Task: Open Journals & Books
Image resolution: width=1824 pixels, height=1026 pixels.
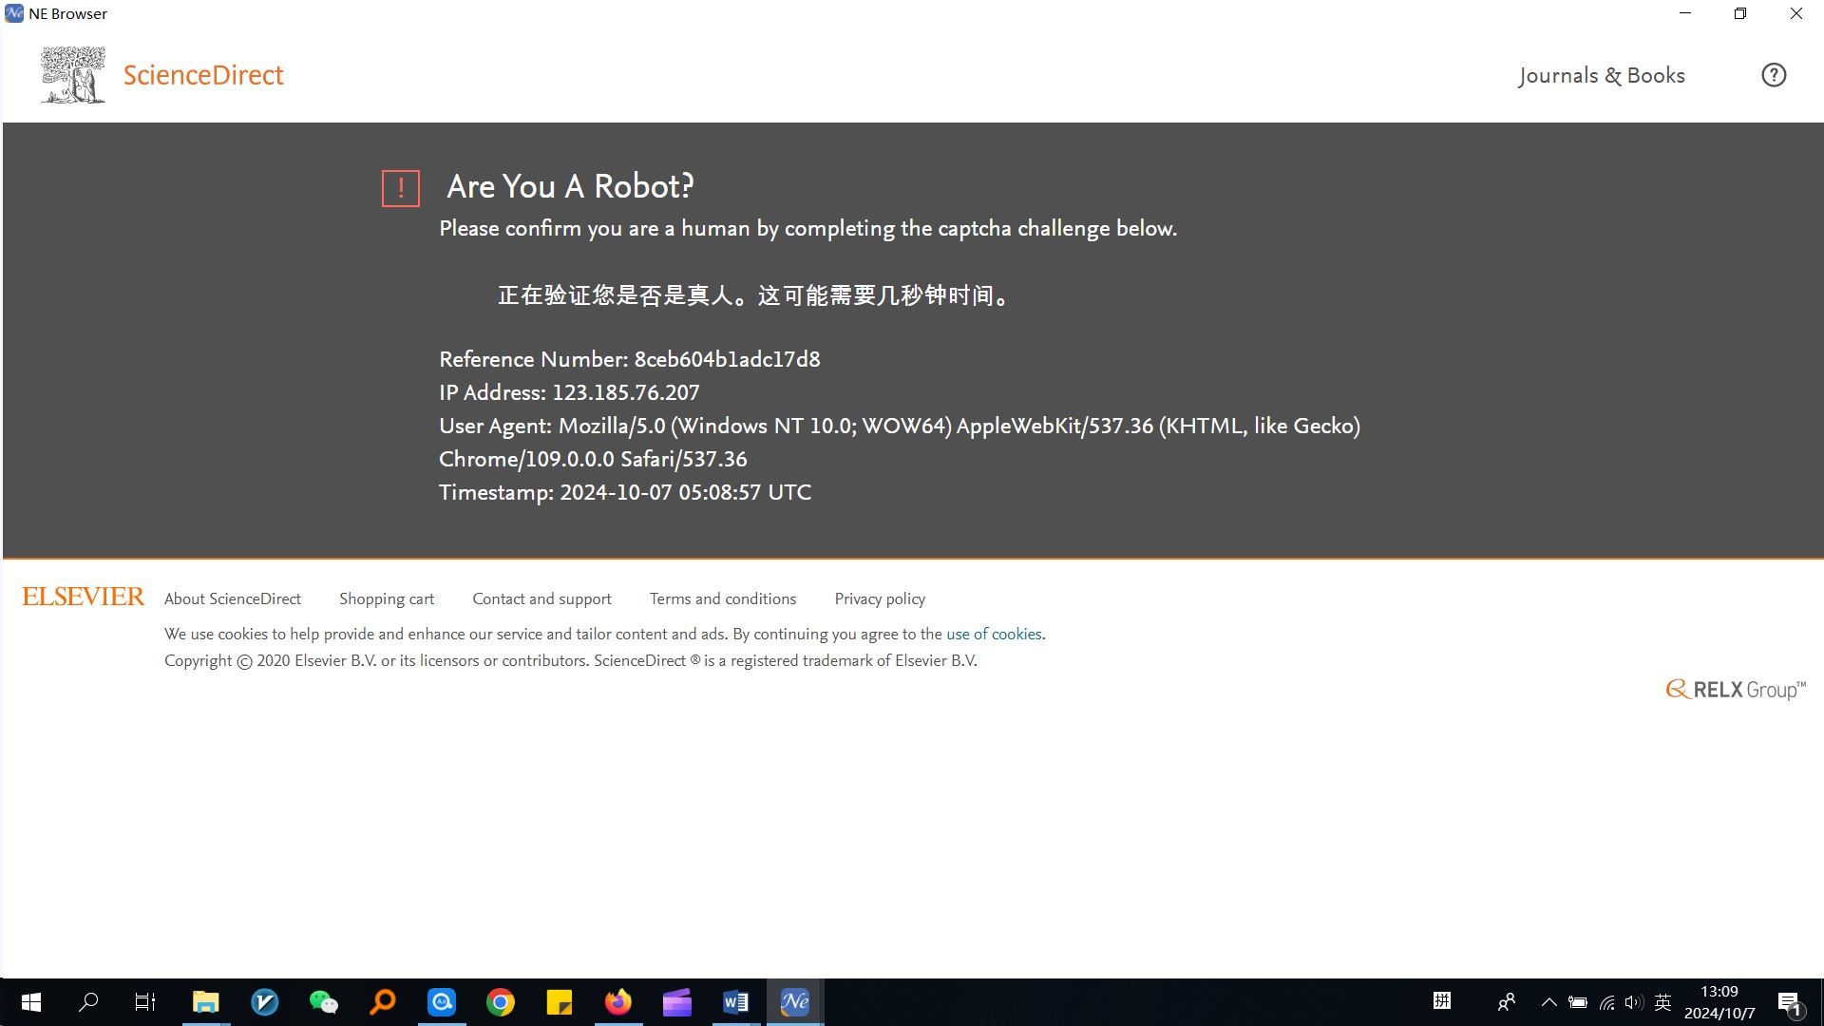Action: (x=1602, y=75)
